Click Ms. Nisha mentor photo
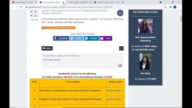 coord(145,61)
